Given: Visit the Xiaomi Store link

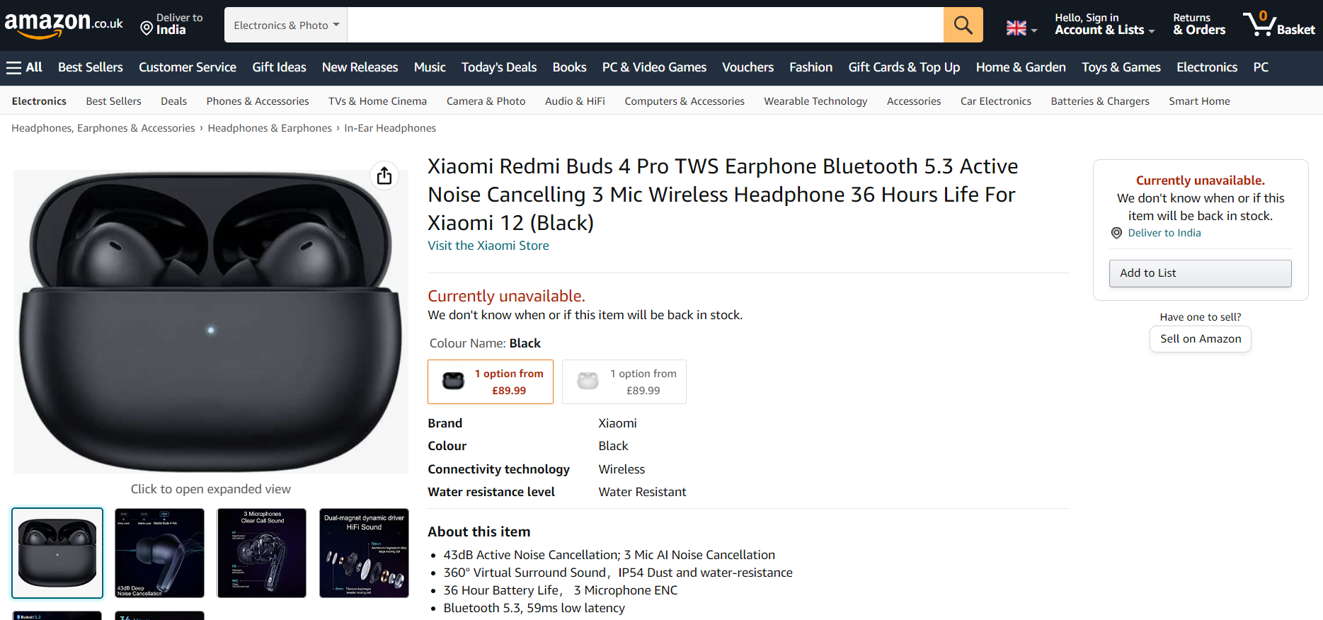Looking at the screenshot, I should point(488,246).
